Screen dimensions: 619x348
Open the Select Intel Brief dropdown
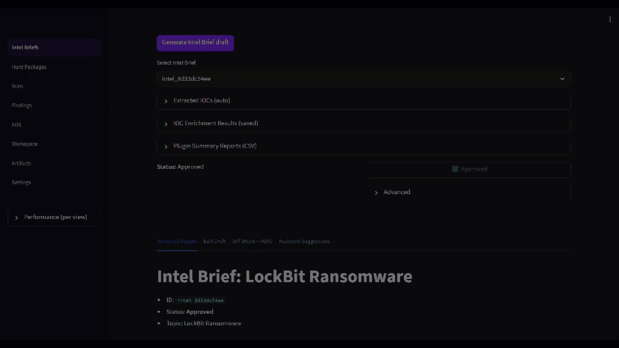coord(364,79)
